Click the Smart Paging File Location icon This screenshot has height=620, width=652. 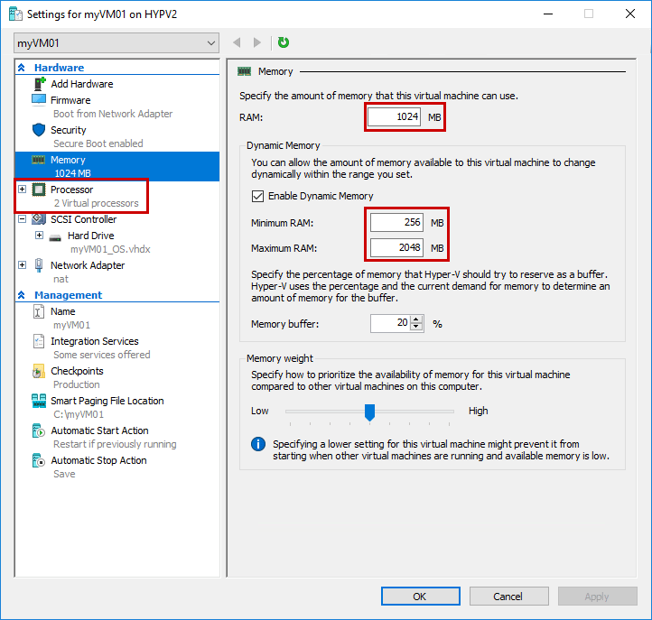point(39,401)
